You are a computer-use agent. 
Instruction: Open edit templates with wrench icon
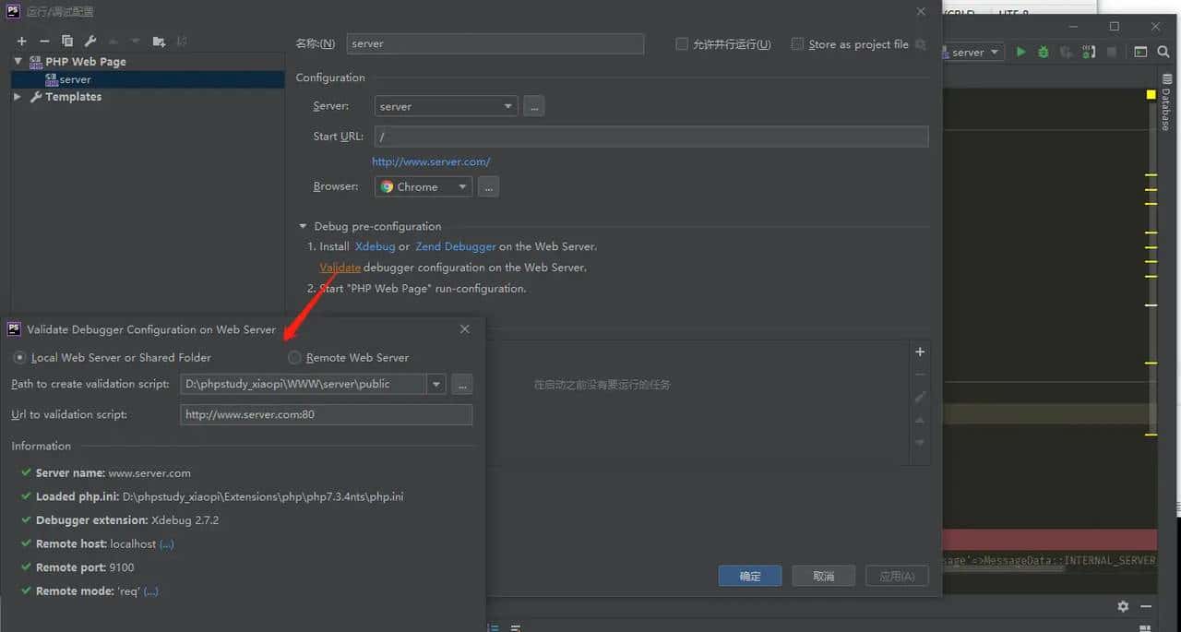click(90, 41)
